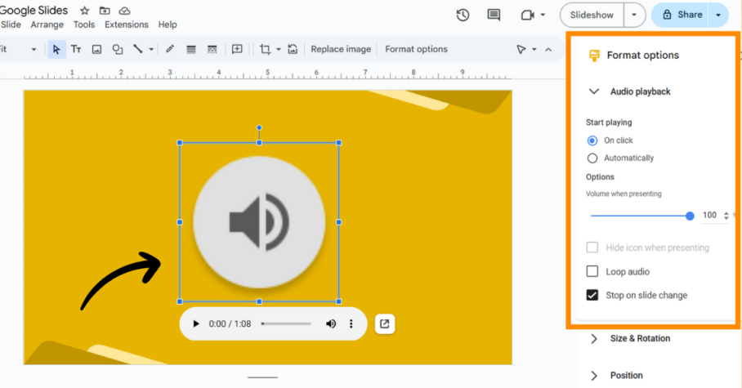Expand the Position section
Screen dimensions: 742x388
[594, 376]
